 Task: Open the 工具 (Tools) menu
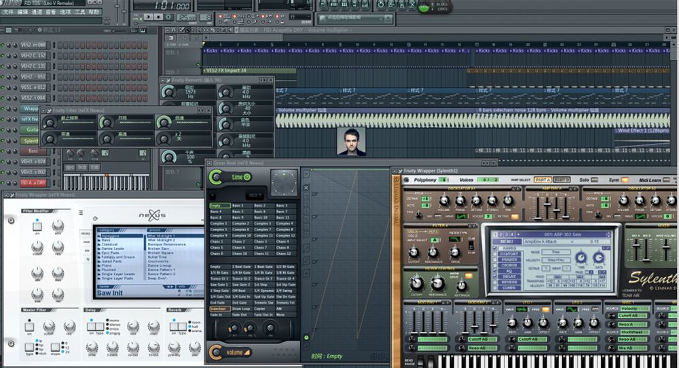pyautogui.click(x=79, y=12)
